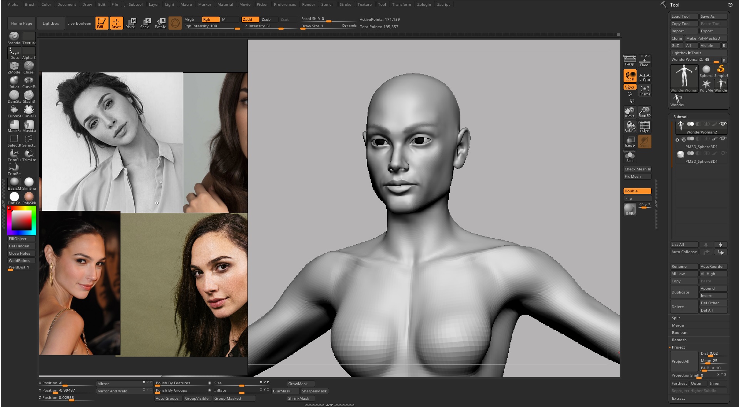Expand the Extract subpalette

[678, 399]
